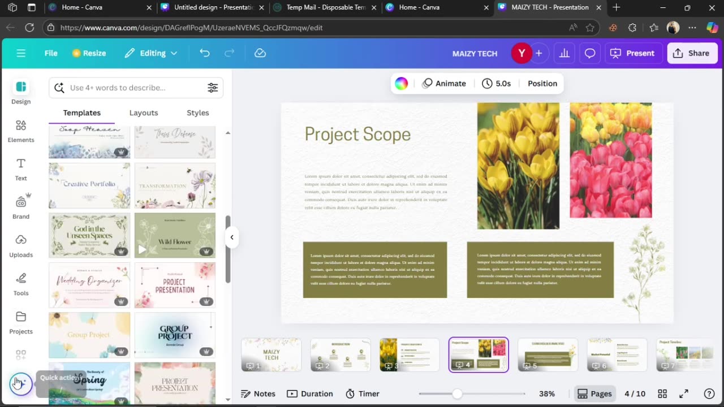Open the Position panel
The width and height of the screenshot is (724, 407).
[542, 84]
